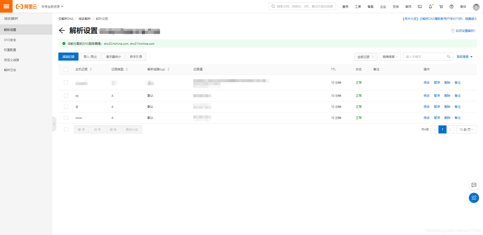Viewport: 483px width, 235px height.
Task: Sort by 主机记录 column arrows
Action: [x=91, y=69]
